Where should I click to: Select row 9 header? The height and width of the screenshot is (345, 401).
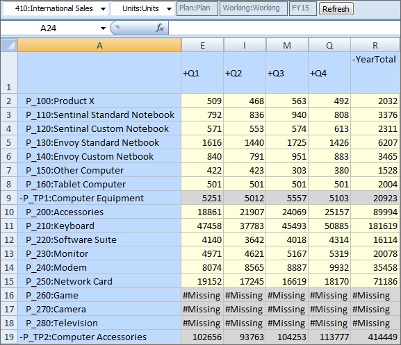[x=9, y=198]
